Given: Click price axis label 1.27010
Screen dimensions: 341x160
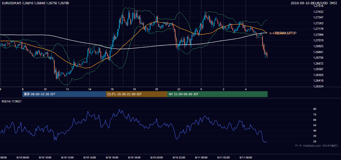Looking at the screenshot, I should click(319, 40).
